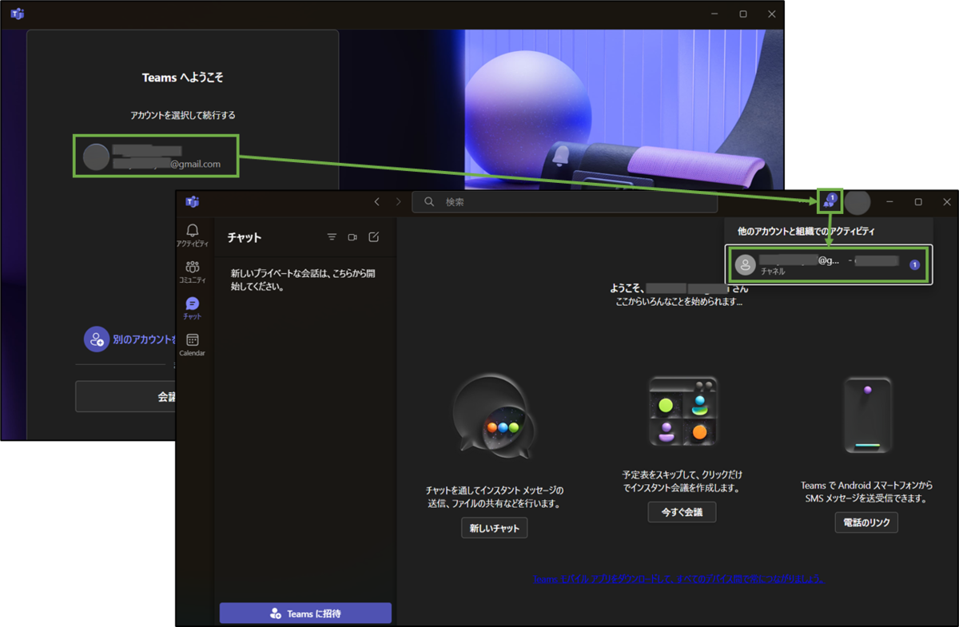Open the Activity bell in the sidebar
The width and height of the screenshot is (959, 627).
pyautogui.click(x=192, y=235)
